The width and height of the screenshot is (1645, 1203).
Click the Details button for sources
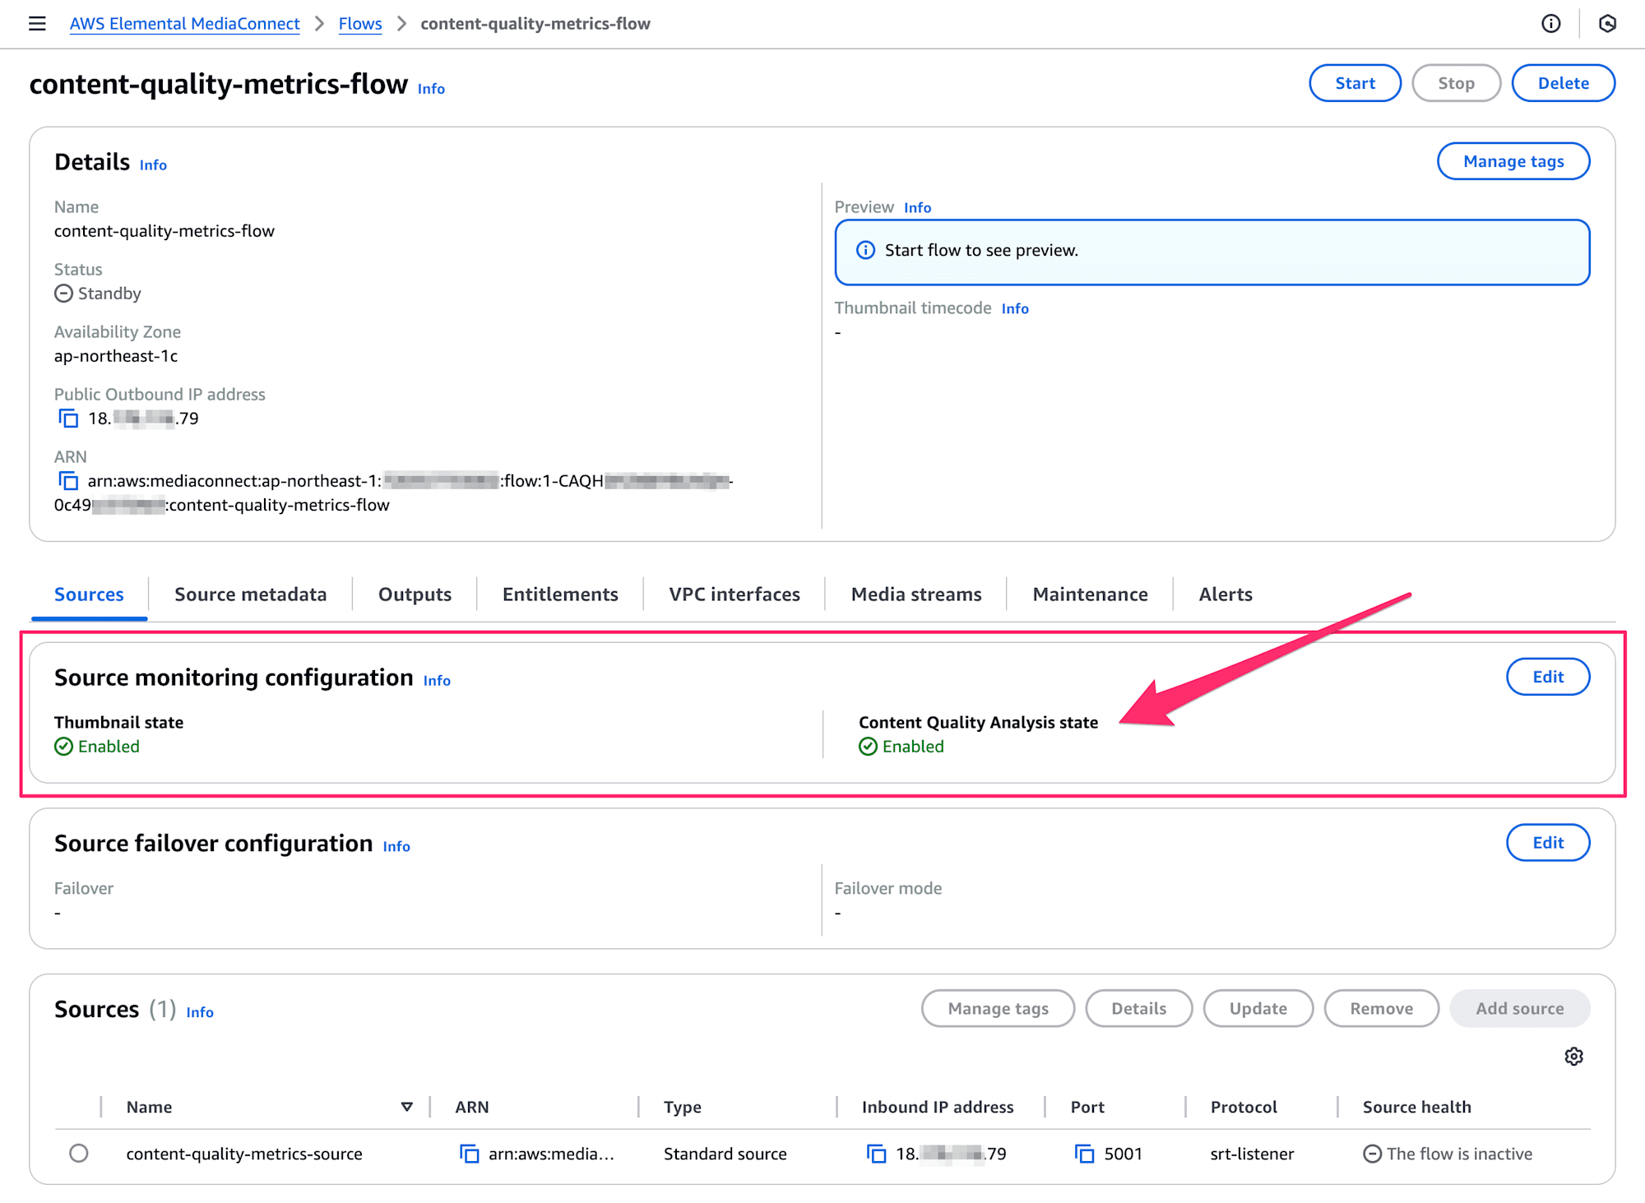click(1138, 1009)
